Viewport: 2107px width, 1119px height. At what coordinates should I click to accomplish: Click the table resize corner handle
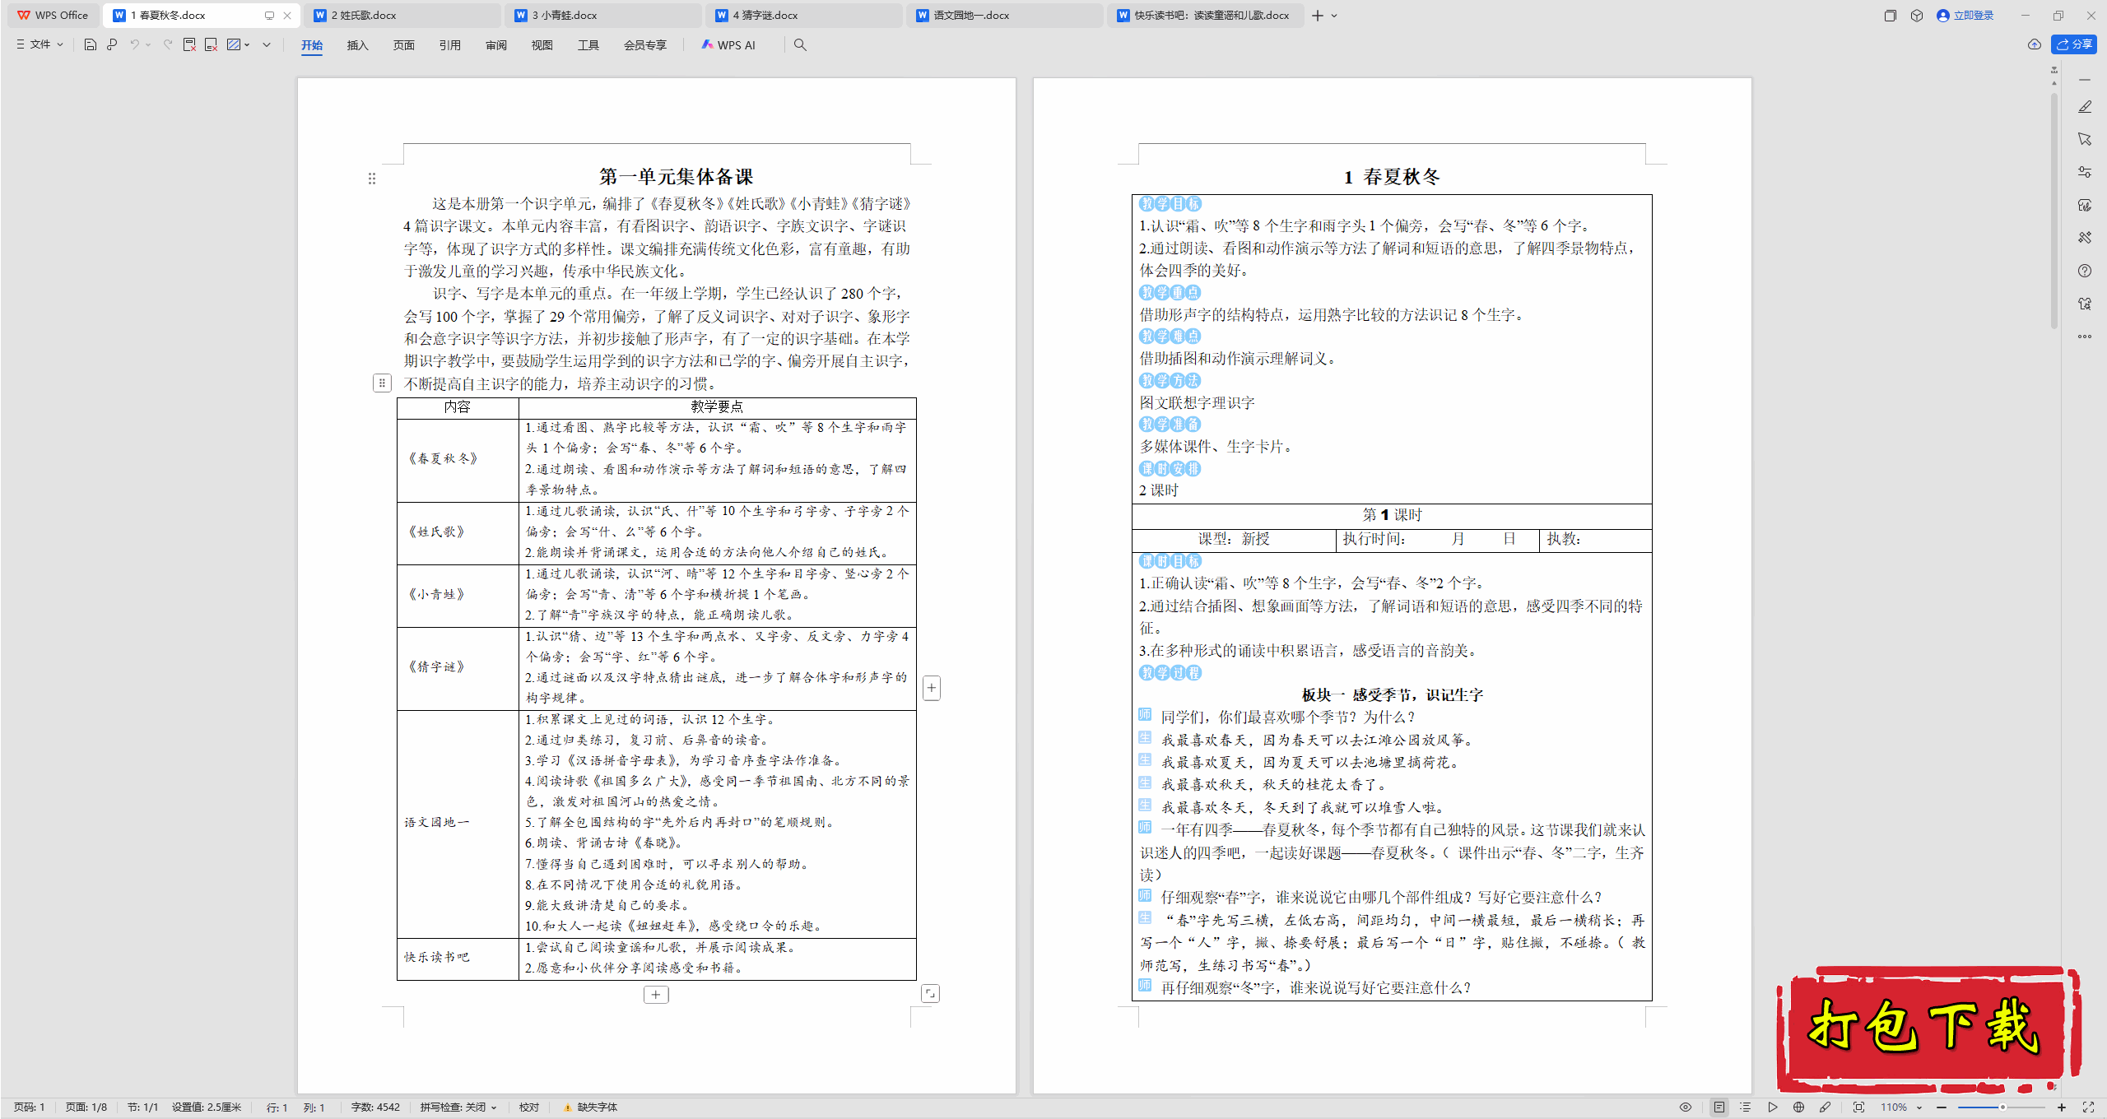[930, 994]
